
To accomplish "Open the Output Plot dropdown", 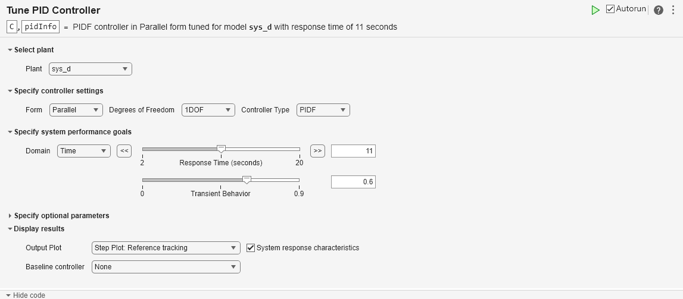I will [x=166, y=248].
